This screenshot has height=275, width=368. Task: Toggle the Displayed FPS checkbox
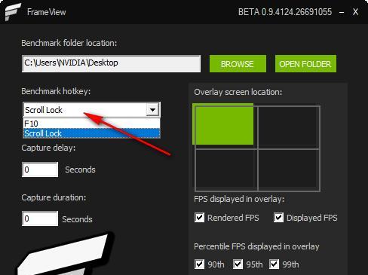(278, 218)
